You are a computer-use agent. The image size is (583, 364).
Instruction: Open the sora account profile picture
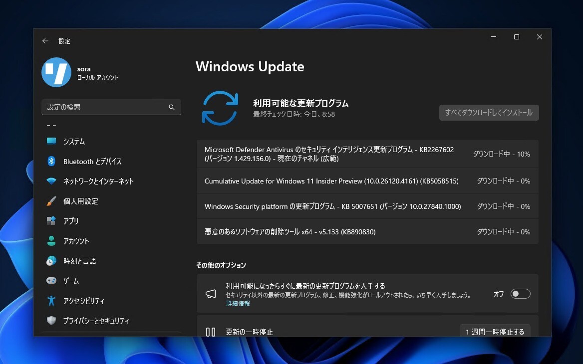pyautogui.click(x=56, y=72)
